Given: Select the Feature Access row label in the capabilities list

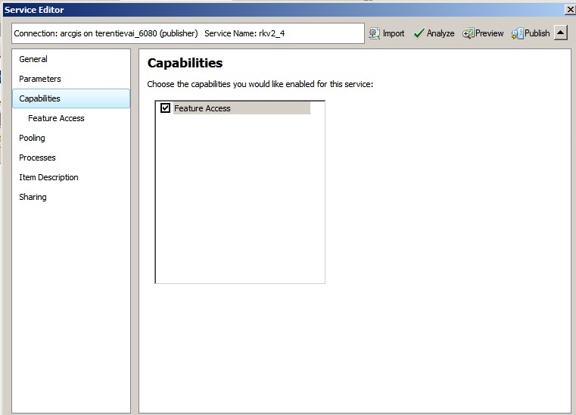Looking at the screenshot, I should click(241, 108).
